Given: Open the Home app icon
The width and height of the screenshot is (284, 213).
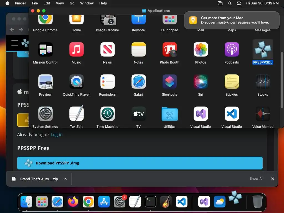Looking at the screenshot, I should [x=76, y=19].
